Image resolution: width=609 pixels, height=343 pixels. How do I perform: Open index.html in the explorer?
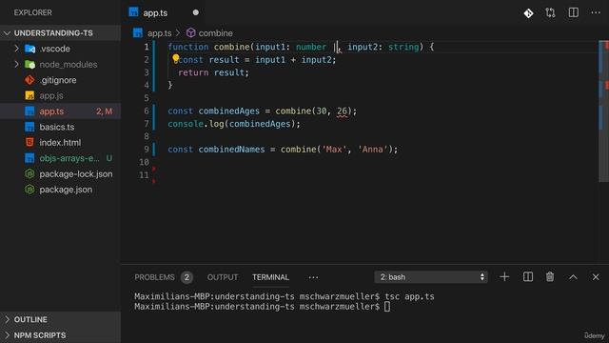(x=60, y=142)
